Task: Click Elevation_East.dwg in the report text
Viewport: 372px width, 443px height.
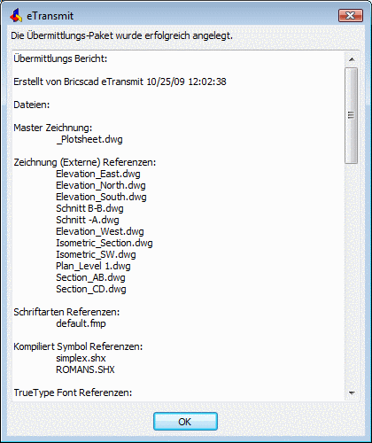Action: pyautogui.click(x=98, y=174)
